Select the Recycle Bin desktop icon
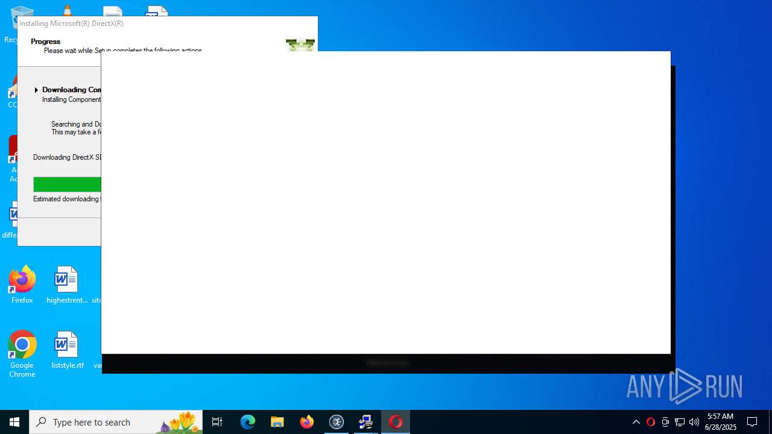Viewport: 772px width, 434px height. point(11,24)
